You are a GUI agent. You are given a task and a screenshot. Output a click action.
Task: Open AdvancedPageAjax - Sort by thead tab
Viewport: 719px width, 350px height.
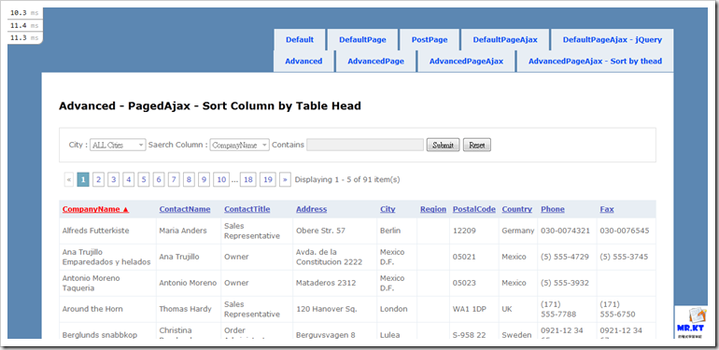tap(595, 62)
